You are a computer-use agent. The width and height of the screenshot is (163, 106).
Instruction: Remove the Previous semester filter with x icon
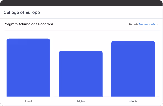tap(157, 24)
